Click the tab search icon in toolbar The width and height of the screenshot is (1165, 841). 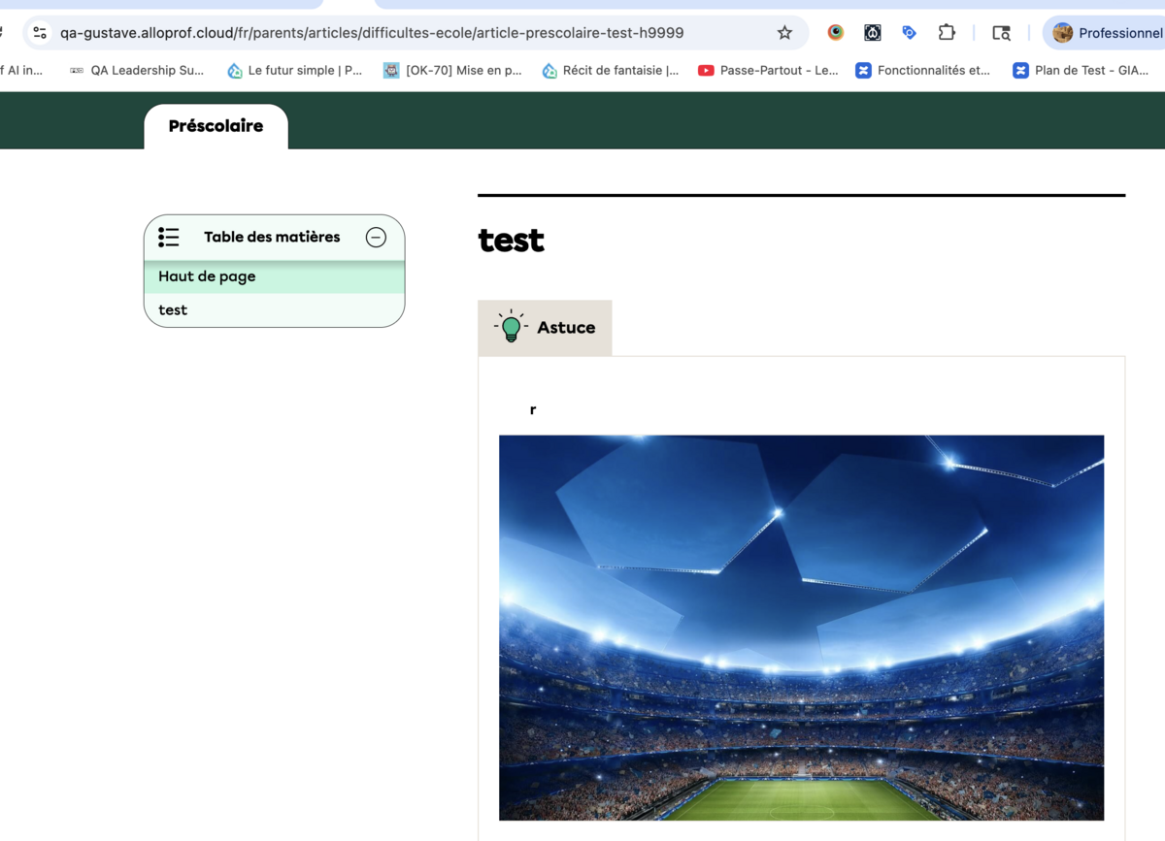coord(1001,33)
